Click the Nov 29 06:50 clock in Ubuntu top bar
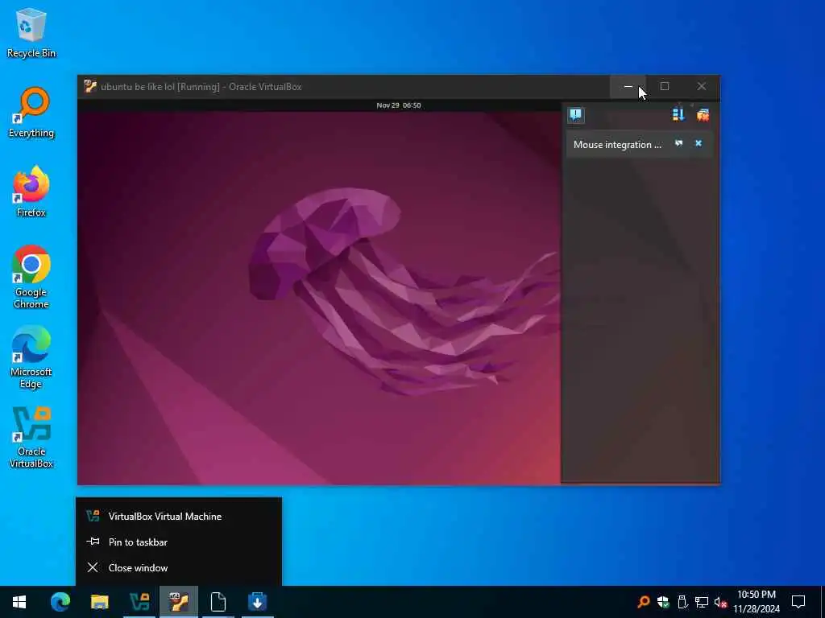Viewport: 825px width, 618px height. [398, 105]
